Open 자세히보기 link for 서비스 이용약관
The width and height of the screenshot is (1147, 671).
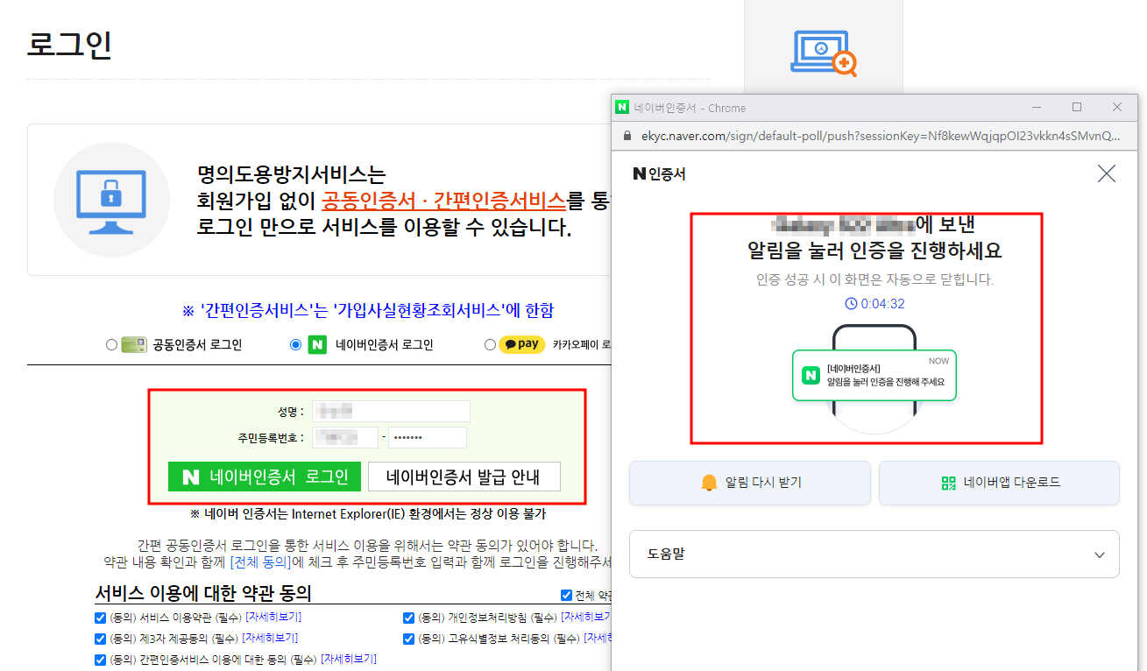pos(273,618)
